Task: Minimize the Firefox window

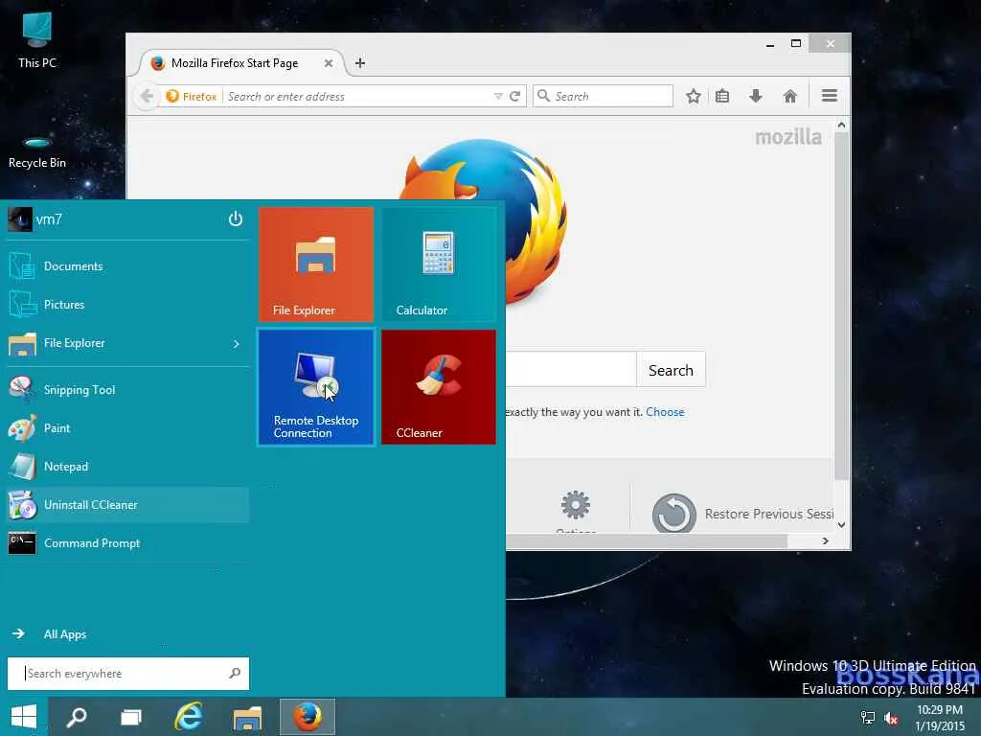Action: tap(770, 44)
